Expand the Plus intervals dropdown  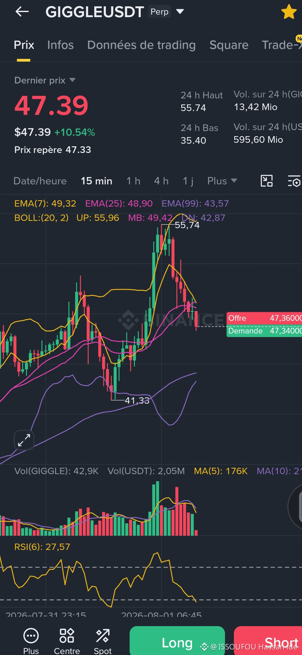point(222,181)
